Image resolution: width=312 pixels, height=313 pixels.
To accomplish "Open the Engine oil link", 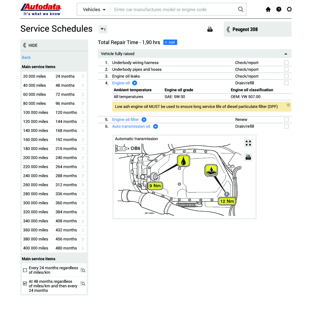I will click(x=121, y=83).
